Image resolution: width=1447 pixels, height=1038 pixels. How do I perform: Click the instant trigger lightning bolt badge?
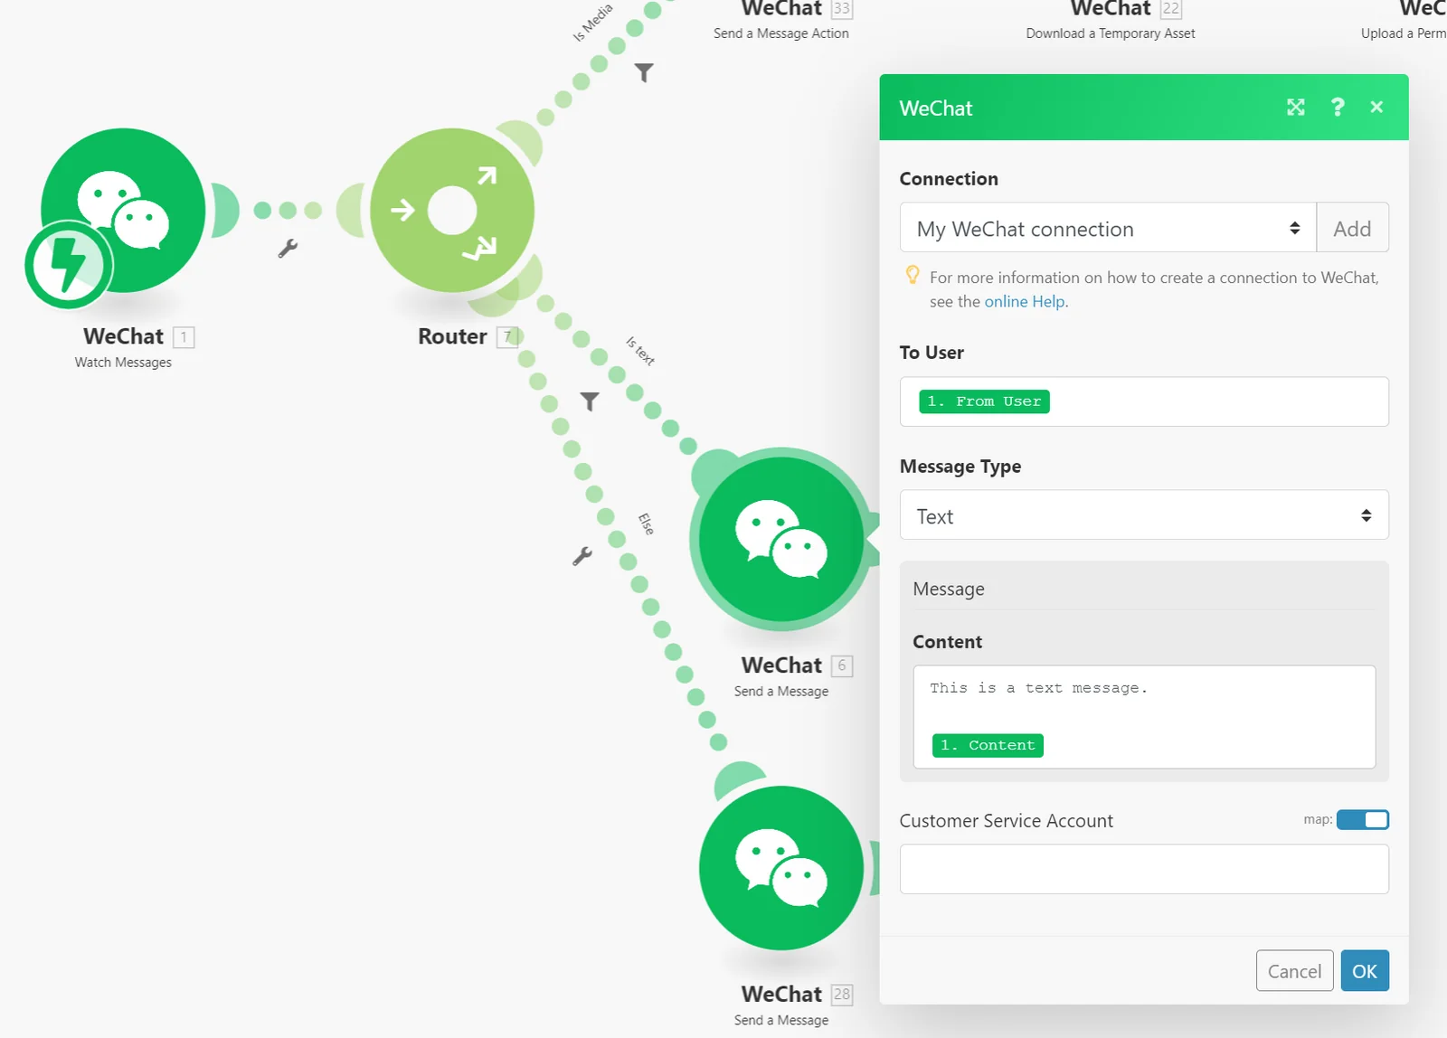coord(68,265)
